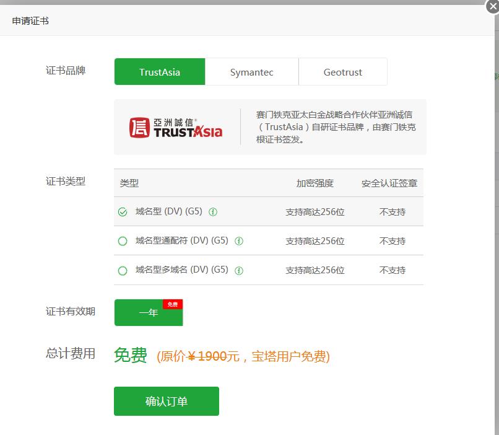Click the TrustAsia brand description paragraph
Image resolution: width=499 pixels, height=435 pixels.
[336, 127]
